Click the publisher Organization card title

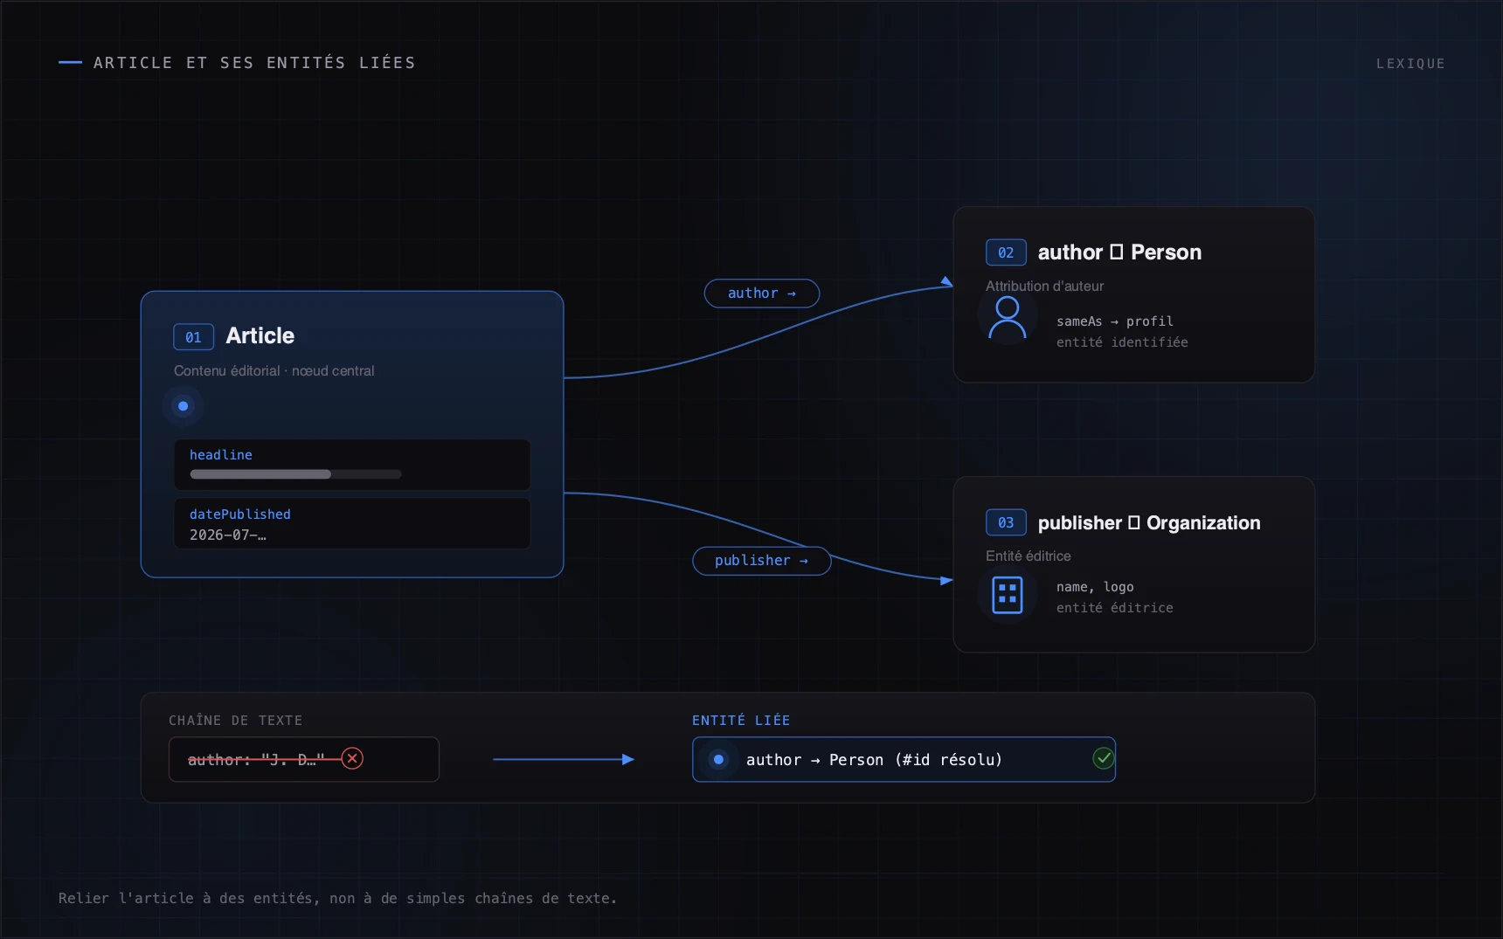pos(1149,523)
